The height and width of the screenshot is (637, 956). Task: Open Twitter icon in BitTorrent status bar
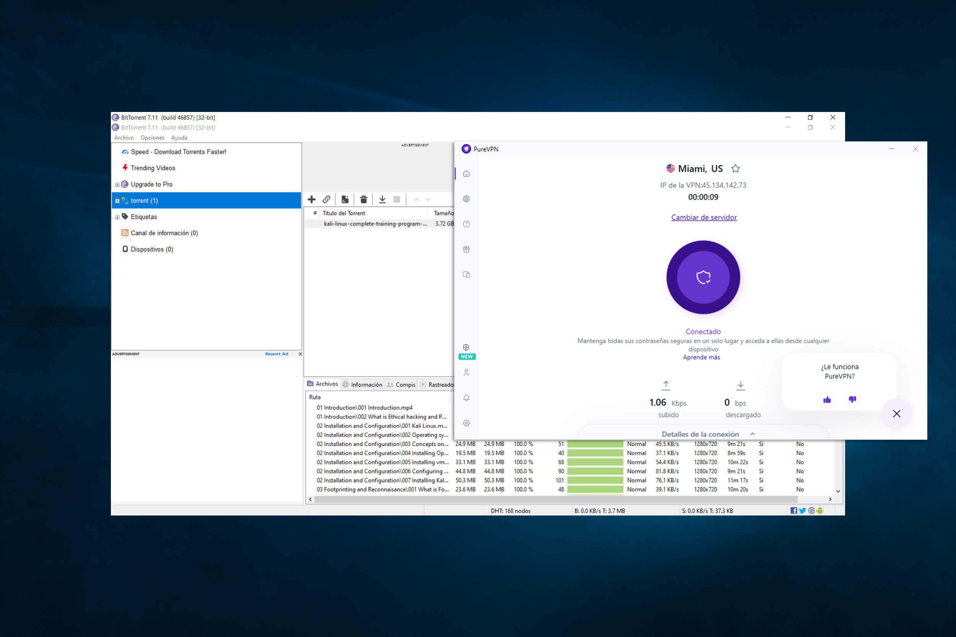click(802, 511)
